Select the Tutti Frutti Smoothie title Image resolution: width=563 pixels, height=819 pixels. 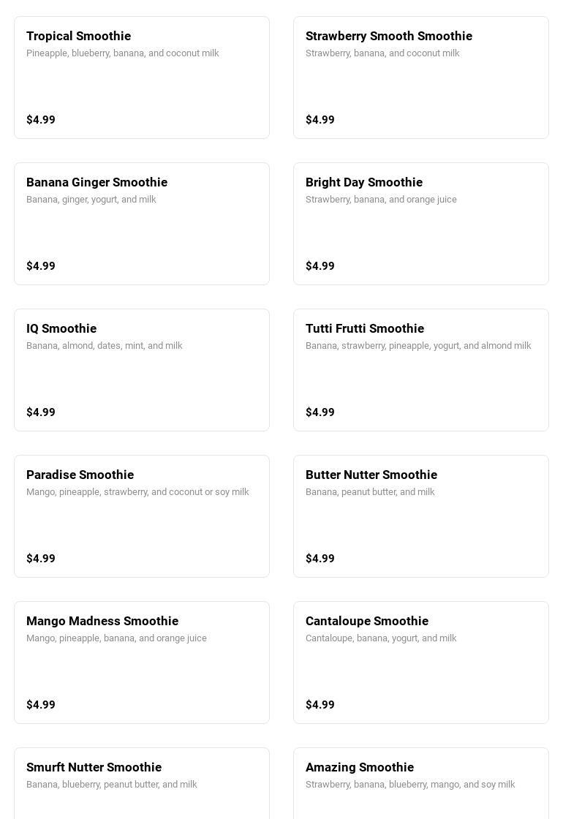(364, 328)
